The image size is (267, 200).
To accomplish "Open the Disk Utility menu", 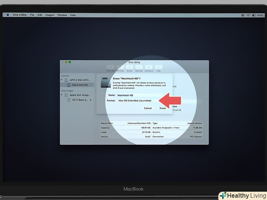I will 19,15.
